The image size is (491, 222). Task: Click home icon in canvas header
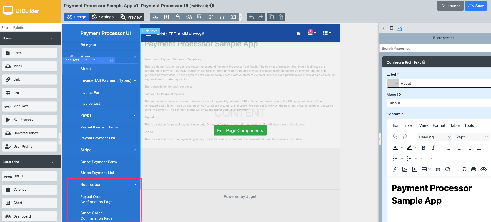click(299, 33)
